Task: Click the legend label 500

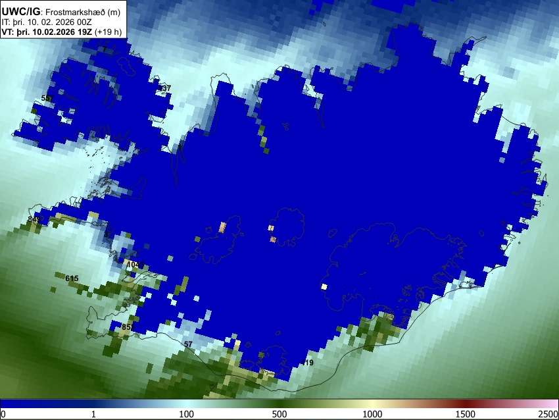Action: coord(279,414)
